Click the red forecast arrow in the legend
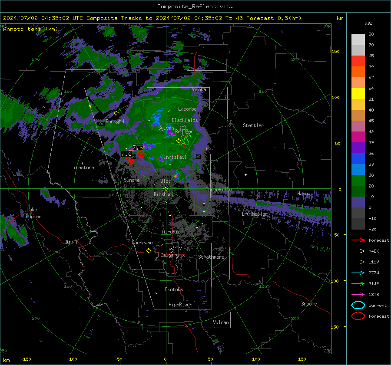The image size is (391, 365). (358, 240)
